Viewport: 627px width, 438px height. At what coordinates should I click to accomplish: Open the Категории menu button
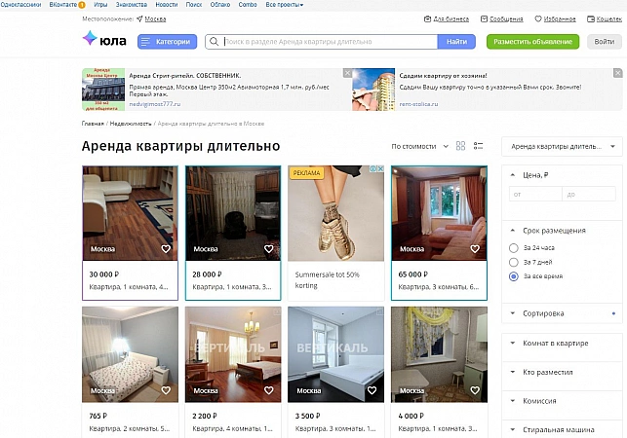click(x=167, y=42)
